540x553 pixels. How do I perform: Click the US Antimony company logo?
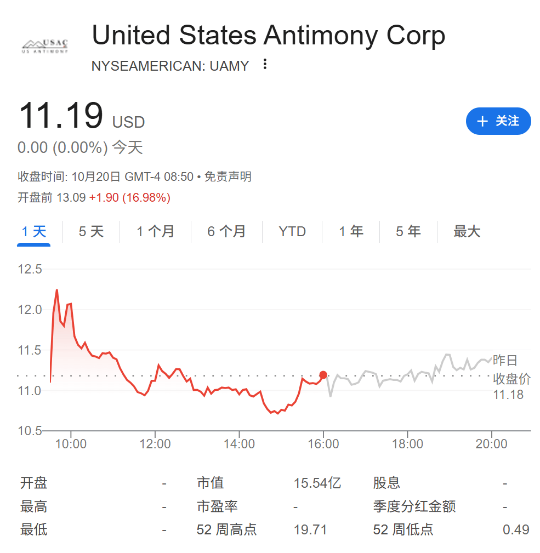44,47
